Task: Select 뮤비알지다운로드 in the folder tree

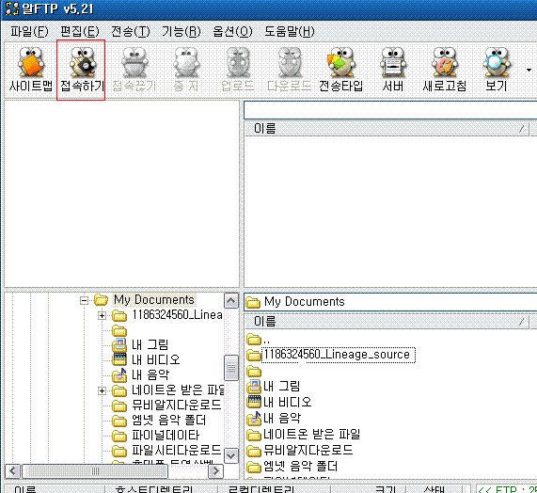Action: 177,406
